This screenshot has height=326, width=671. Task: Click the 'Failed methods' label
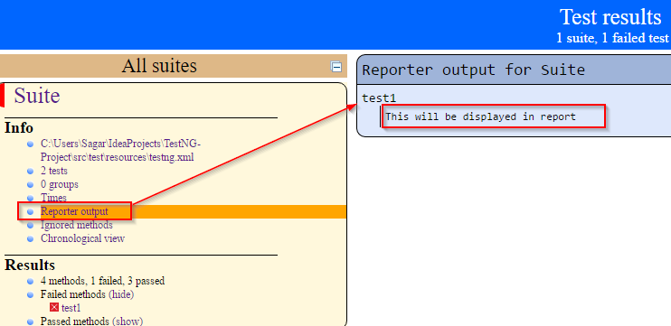[x=72, y=294]
